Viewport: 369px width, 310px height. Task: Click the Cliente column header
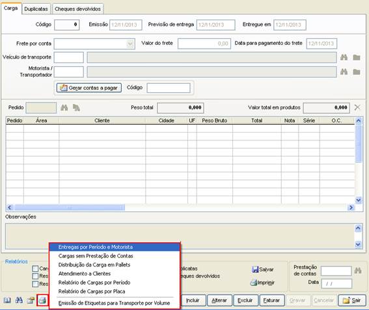[102, 121]
